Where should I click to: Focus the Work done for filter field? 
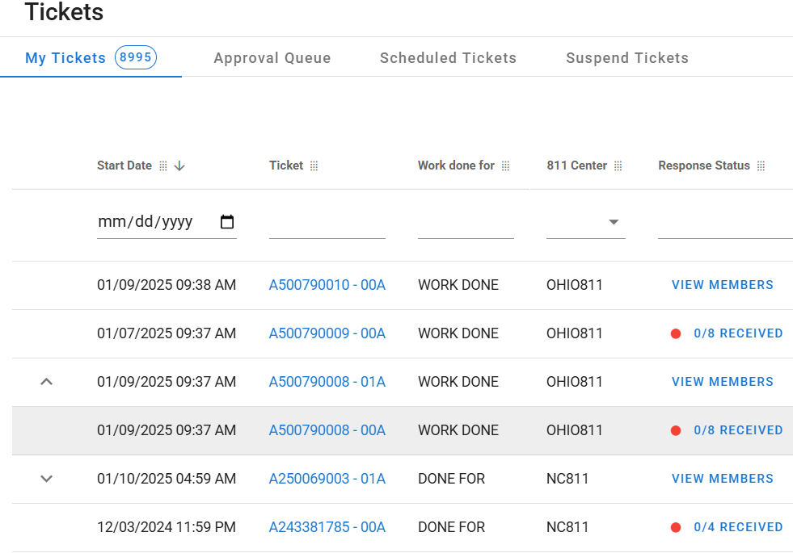[466, 224]
